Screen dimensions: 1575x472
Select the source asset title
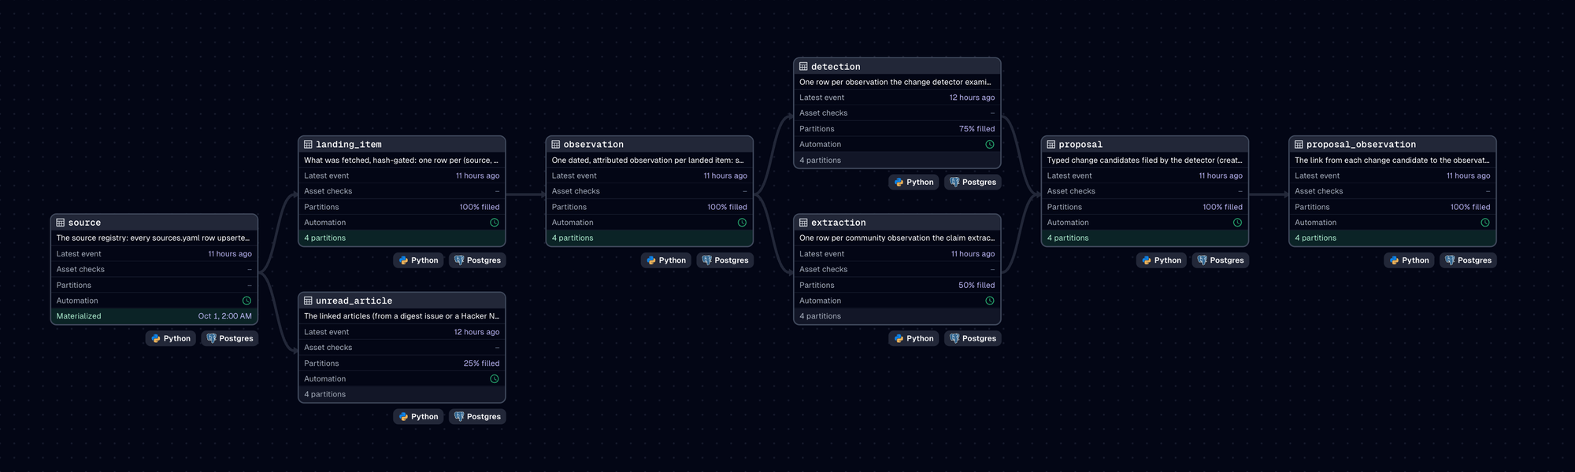pyautogui.click(x=84, y=223)
